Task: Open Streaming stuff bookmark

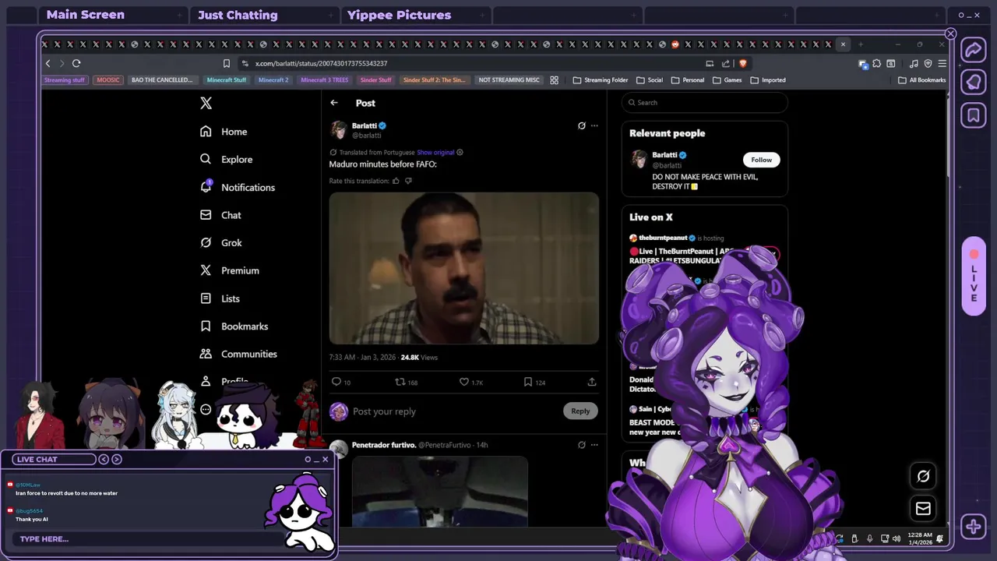Action: pyautogui.click(x=65, y=79)
